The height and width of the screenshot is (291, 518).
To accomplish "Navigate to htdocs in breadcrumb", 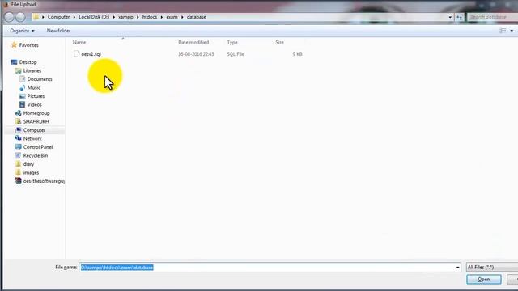I will [x=150, y=17].
